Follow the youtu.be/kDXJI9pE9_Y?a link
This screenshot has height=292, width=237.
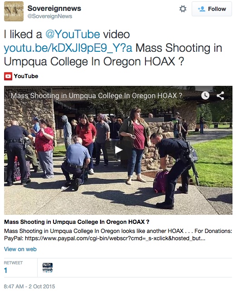click(x=68, y=48)
